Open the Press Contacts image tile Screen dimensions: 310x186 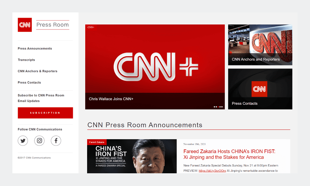coord(260,89)
